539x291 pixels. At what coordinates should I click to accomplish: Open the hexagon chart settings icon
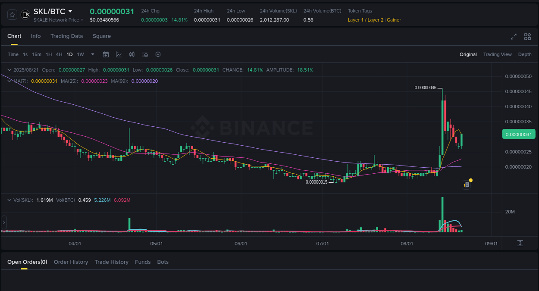158,54
